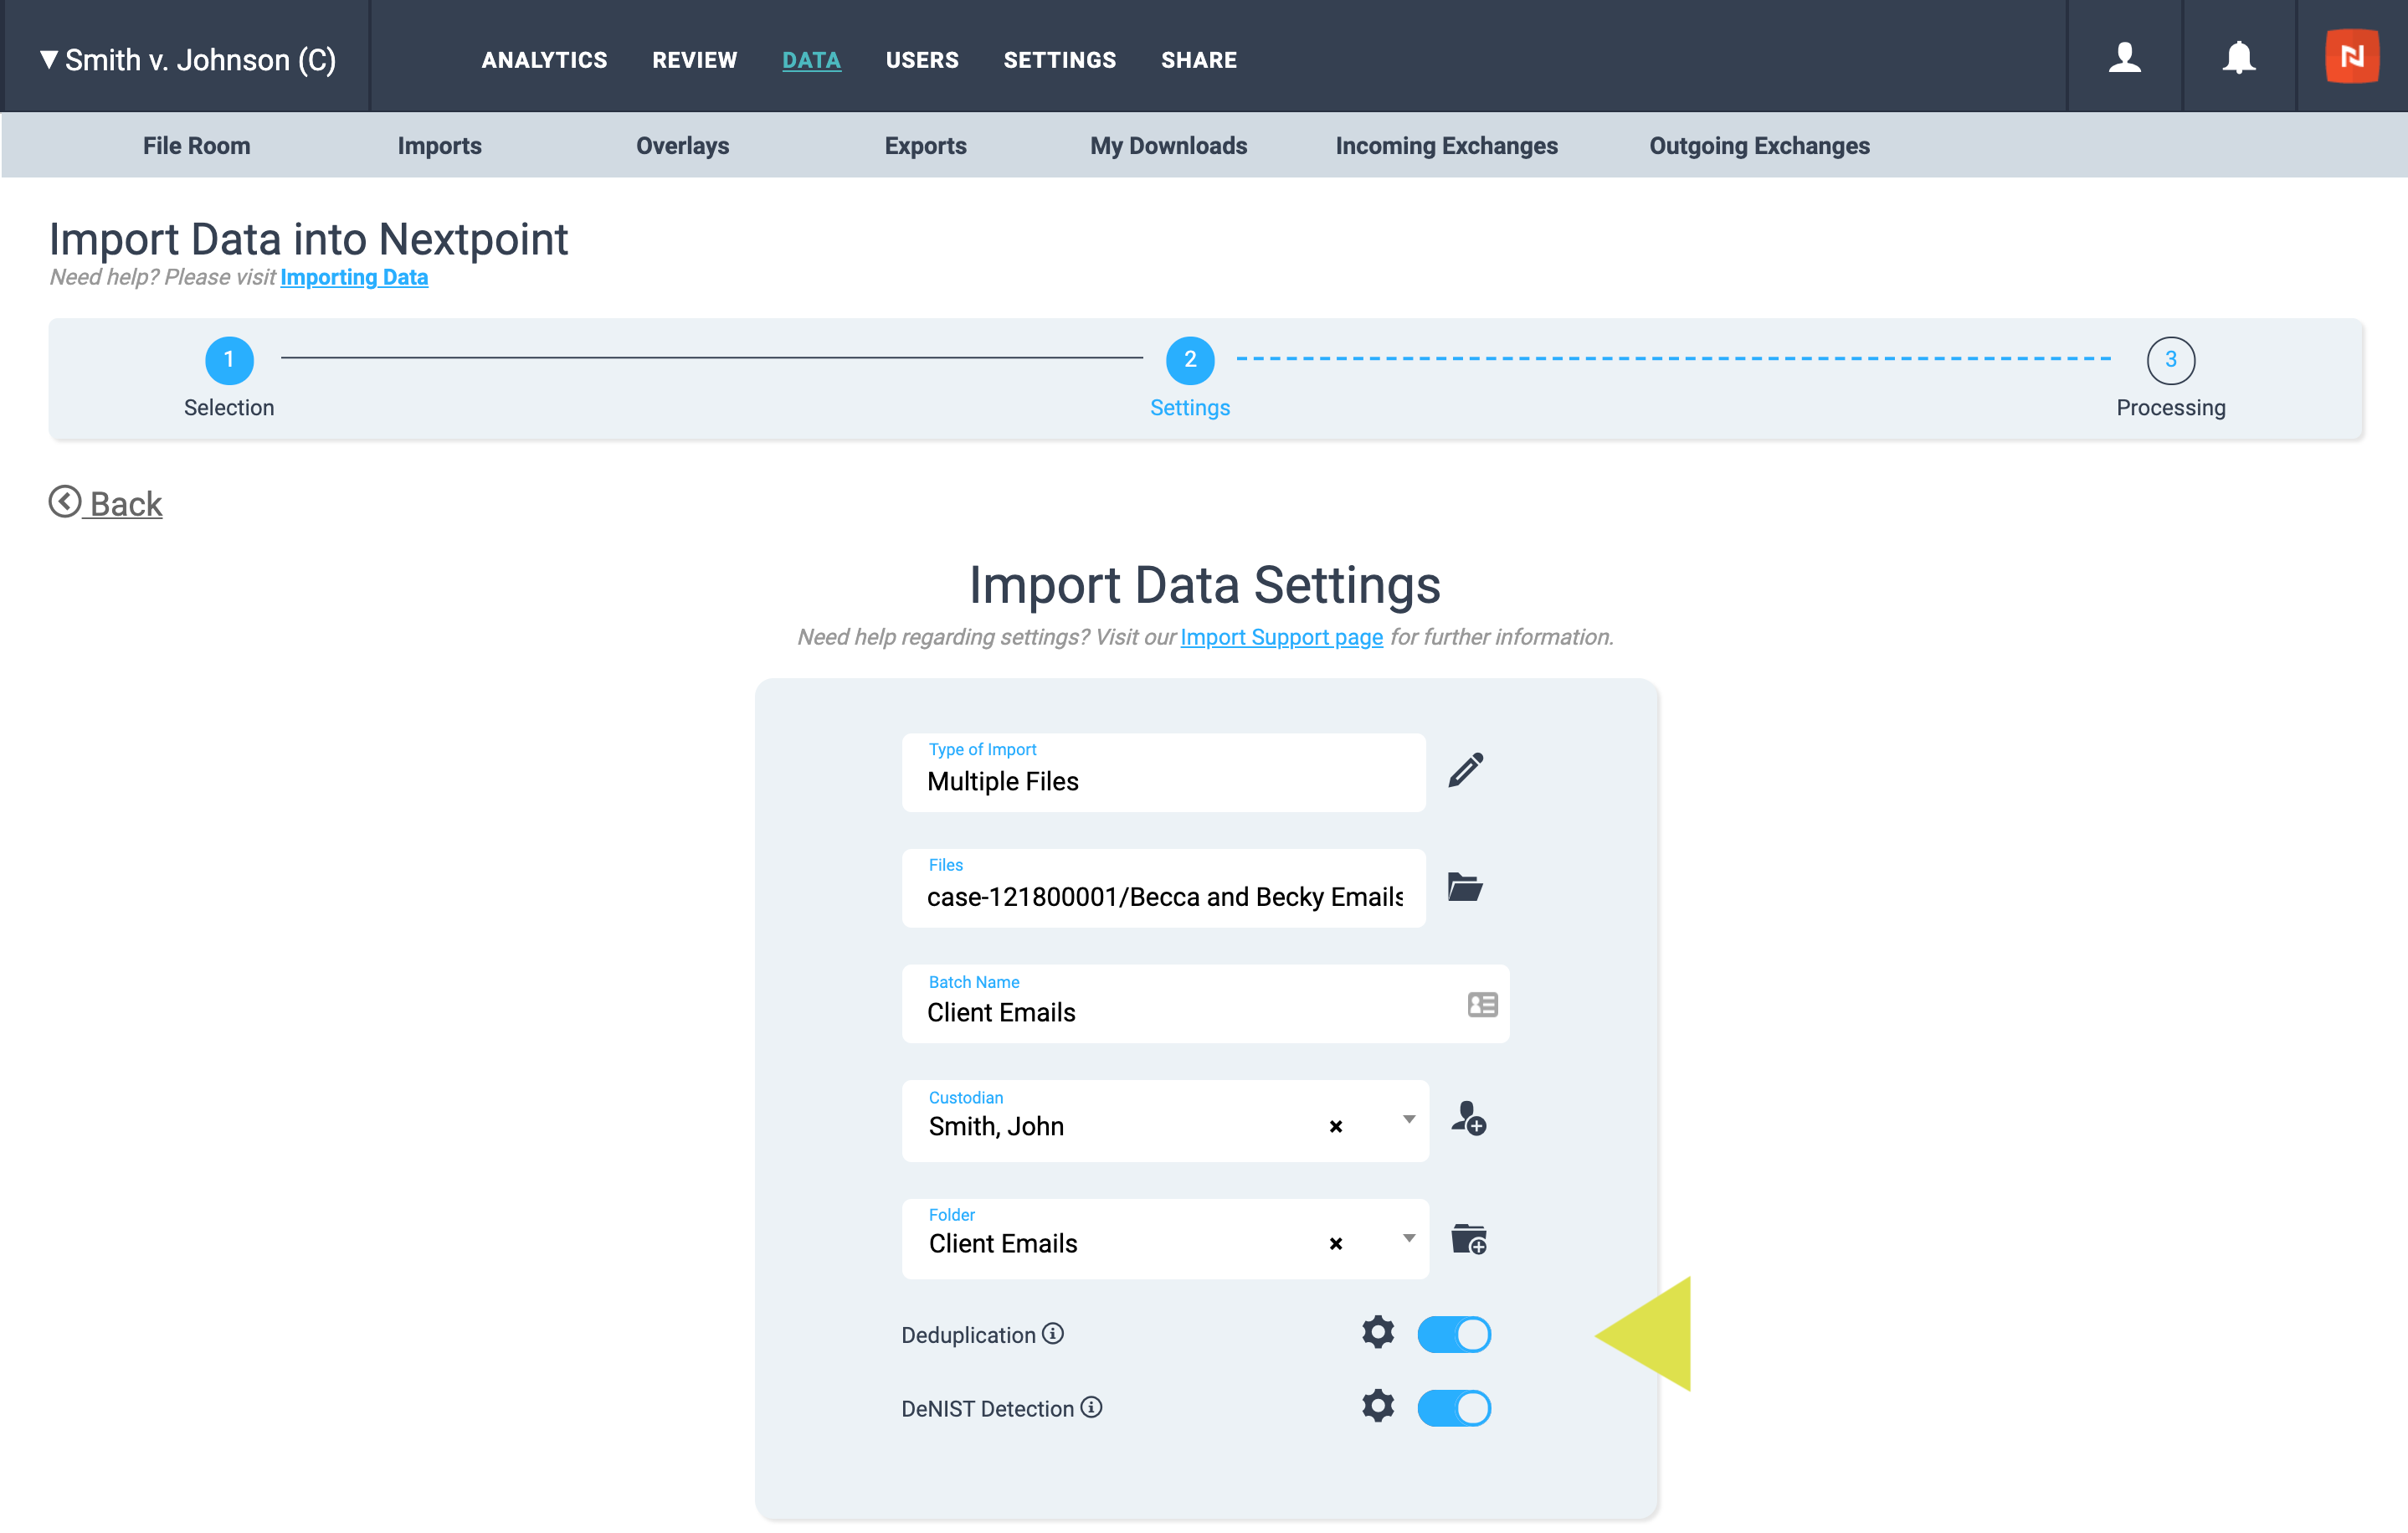The height and width of the screenshot is (1533, 2408).
Task: Click the Files path field
Action: tap(1164, 888)
